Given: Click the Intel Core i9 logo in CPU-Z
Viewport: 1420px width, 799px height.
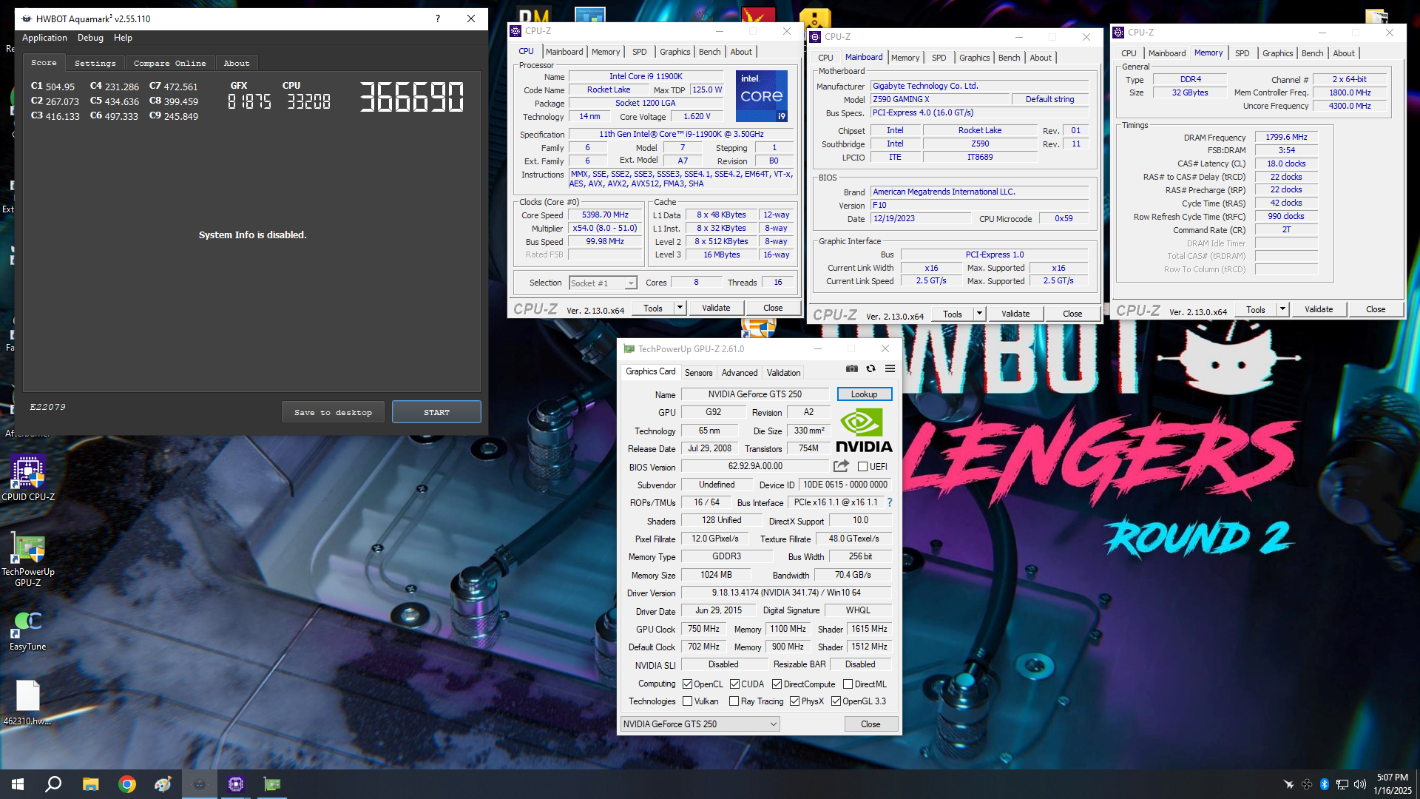Looking at the screenshot, I should pos(761,96).
